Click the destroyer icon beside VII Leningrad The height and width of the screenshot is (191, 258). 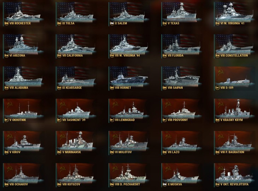112,120
